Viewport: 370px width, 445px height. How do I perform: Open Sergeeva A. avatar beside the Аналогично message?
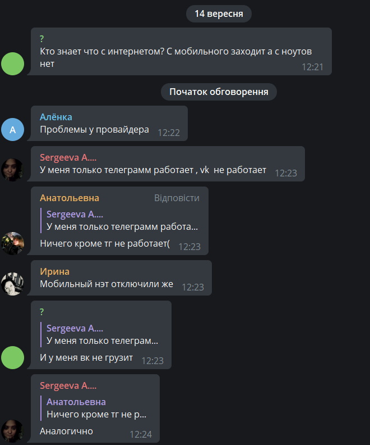point(12,431)
